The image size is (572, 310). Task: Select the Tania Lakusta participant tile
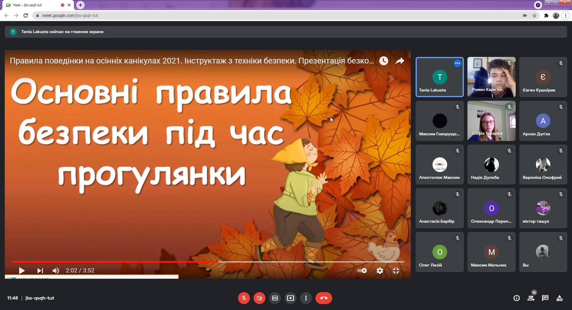coord(439,77)
